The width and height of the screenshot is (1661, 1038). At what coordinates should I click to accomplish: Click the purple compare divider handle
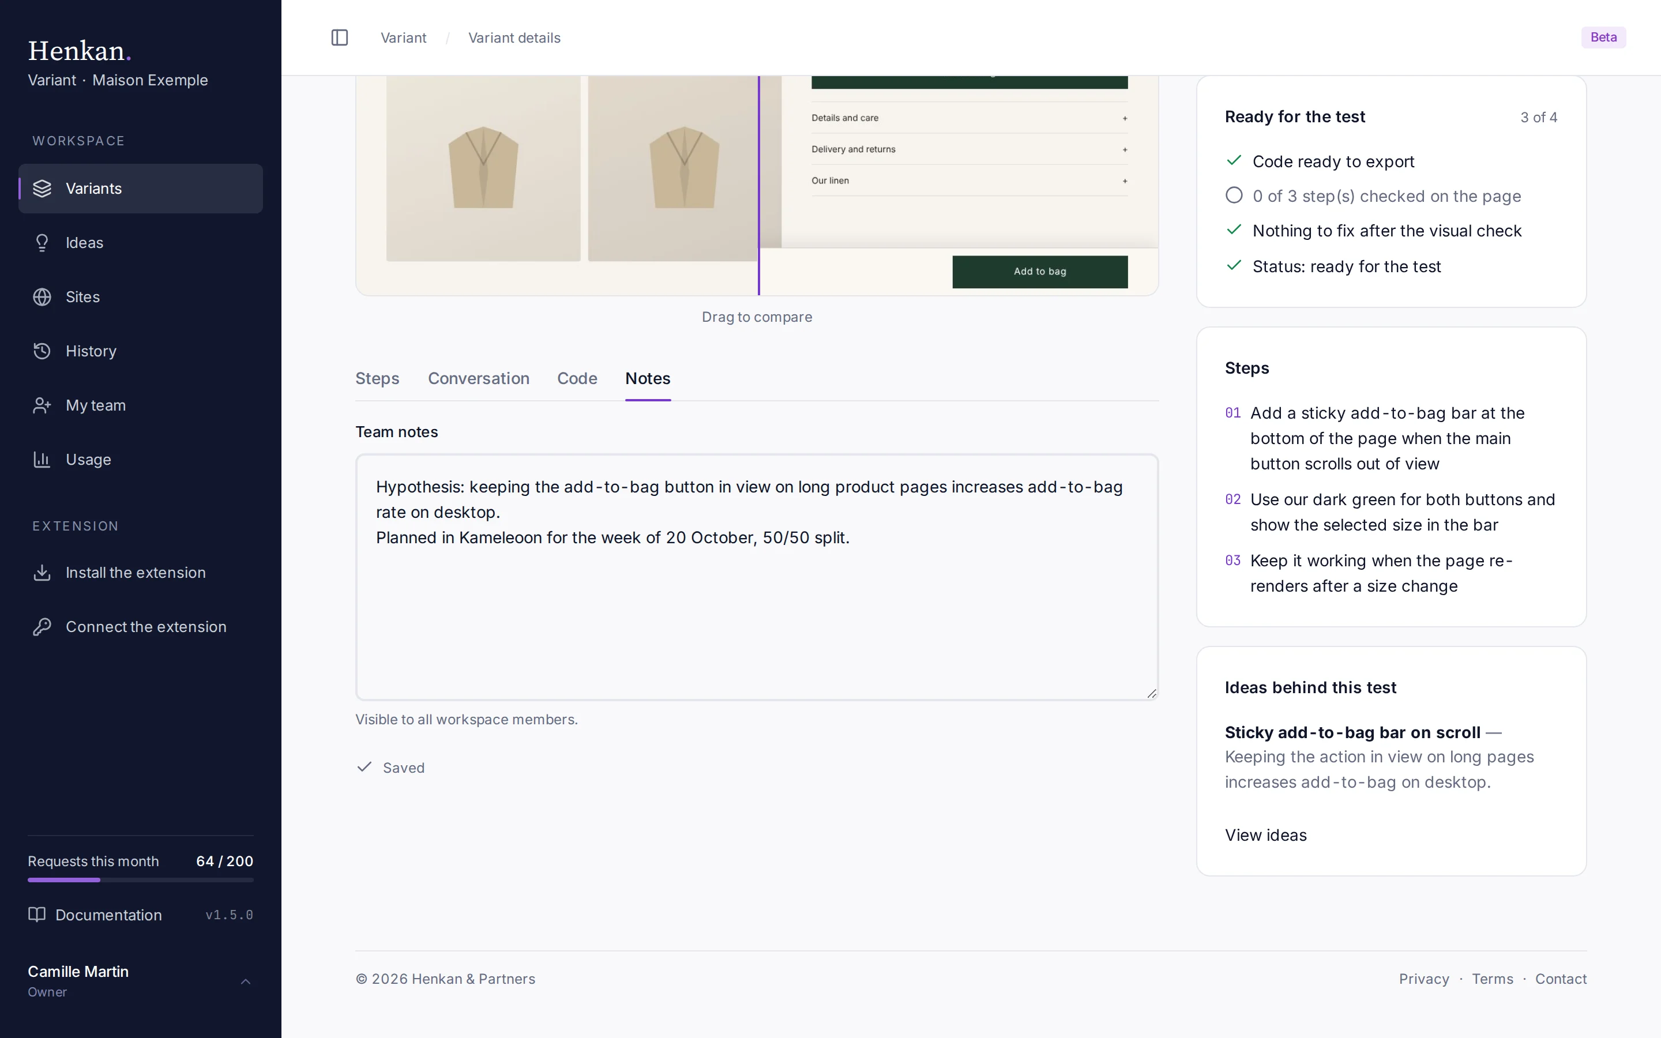click(x=758, y=185)
